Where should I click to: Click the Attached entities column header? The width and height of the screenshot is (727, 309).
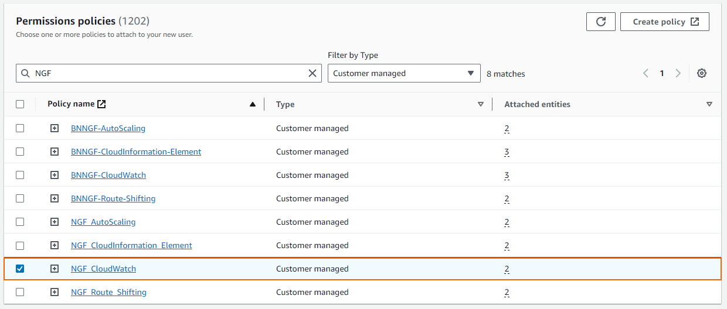tap(537, 104)
